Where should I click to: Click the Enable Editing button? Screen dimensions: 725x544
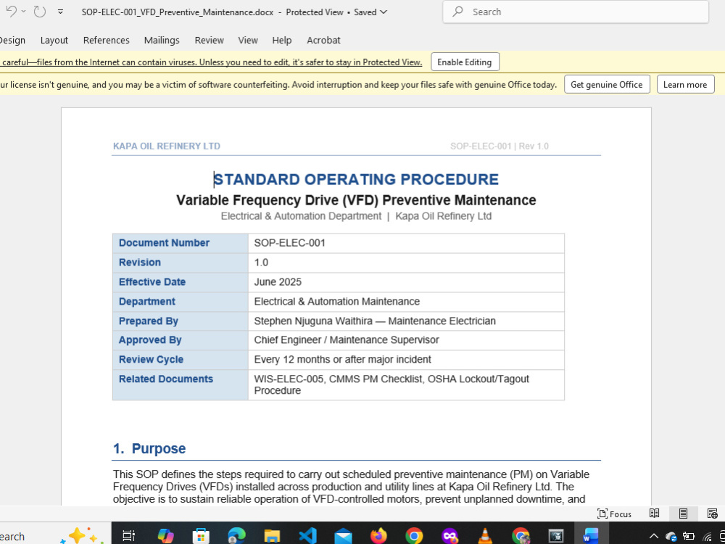click(465, 62)
